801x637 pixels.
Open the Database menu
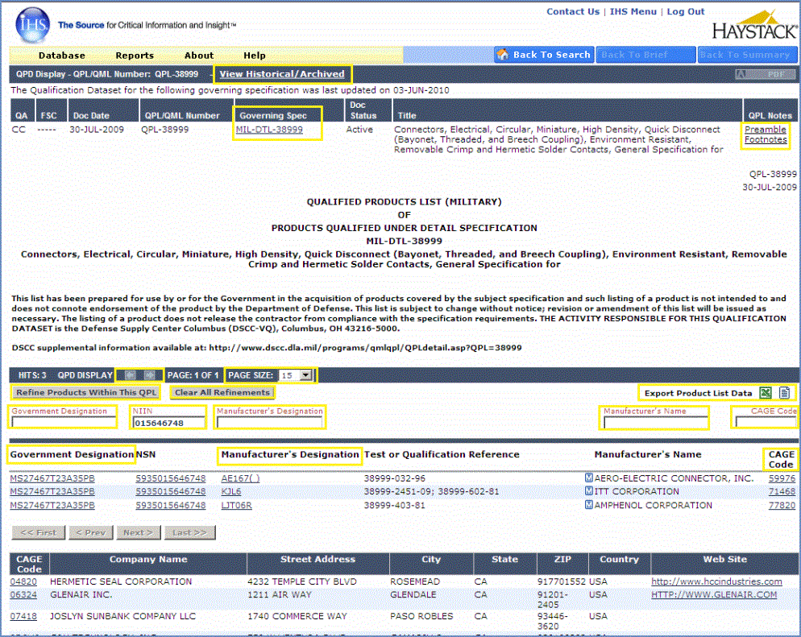(62, 55)
